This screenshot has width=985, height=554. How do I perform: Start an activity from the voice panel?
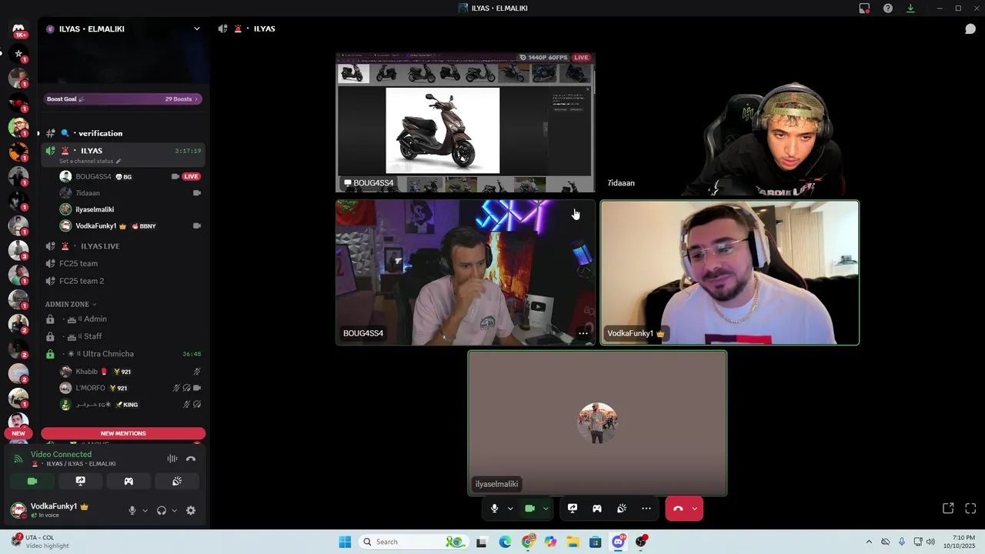[129, 481]
